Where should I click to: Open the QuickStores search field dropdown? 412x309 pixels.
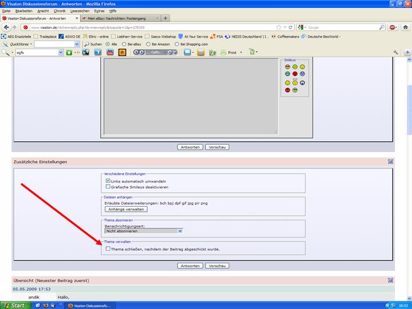[x=77, y=44]
